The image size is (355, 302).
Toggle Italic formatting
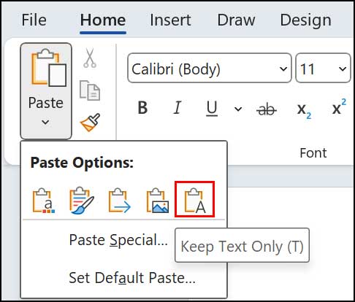177,107
